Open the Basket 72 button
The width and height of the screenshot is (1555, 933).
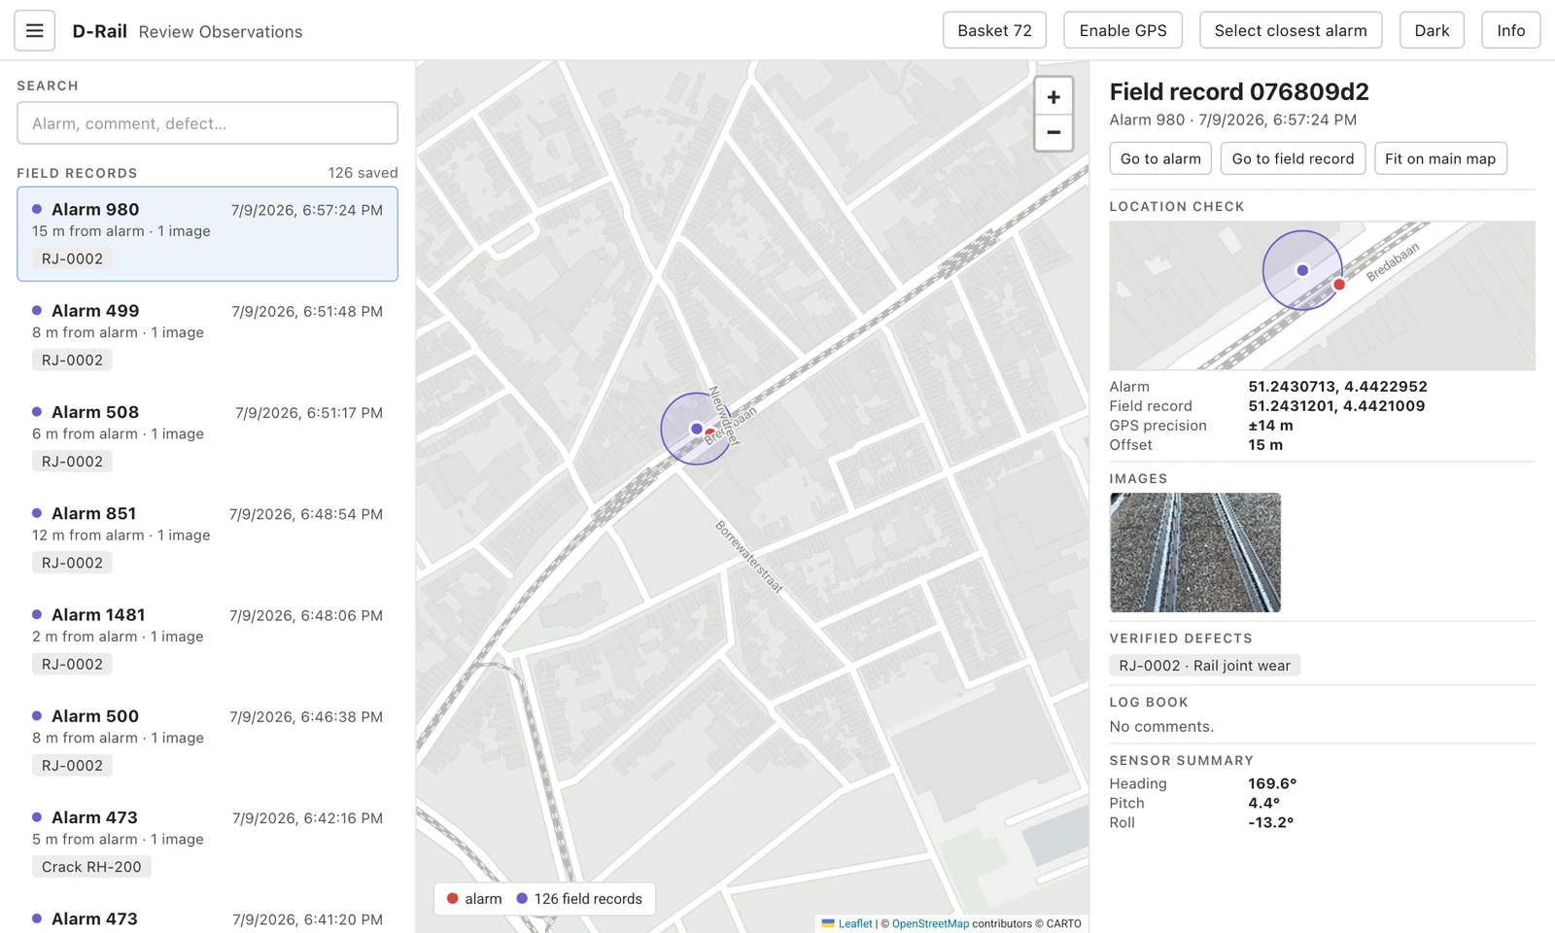coord(994,30)
